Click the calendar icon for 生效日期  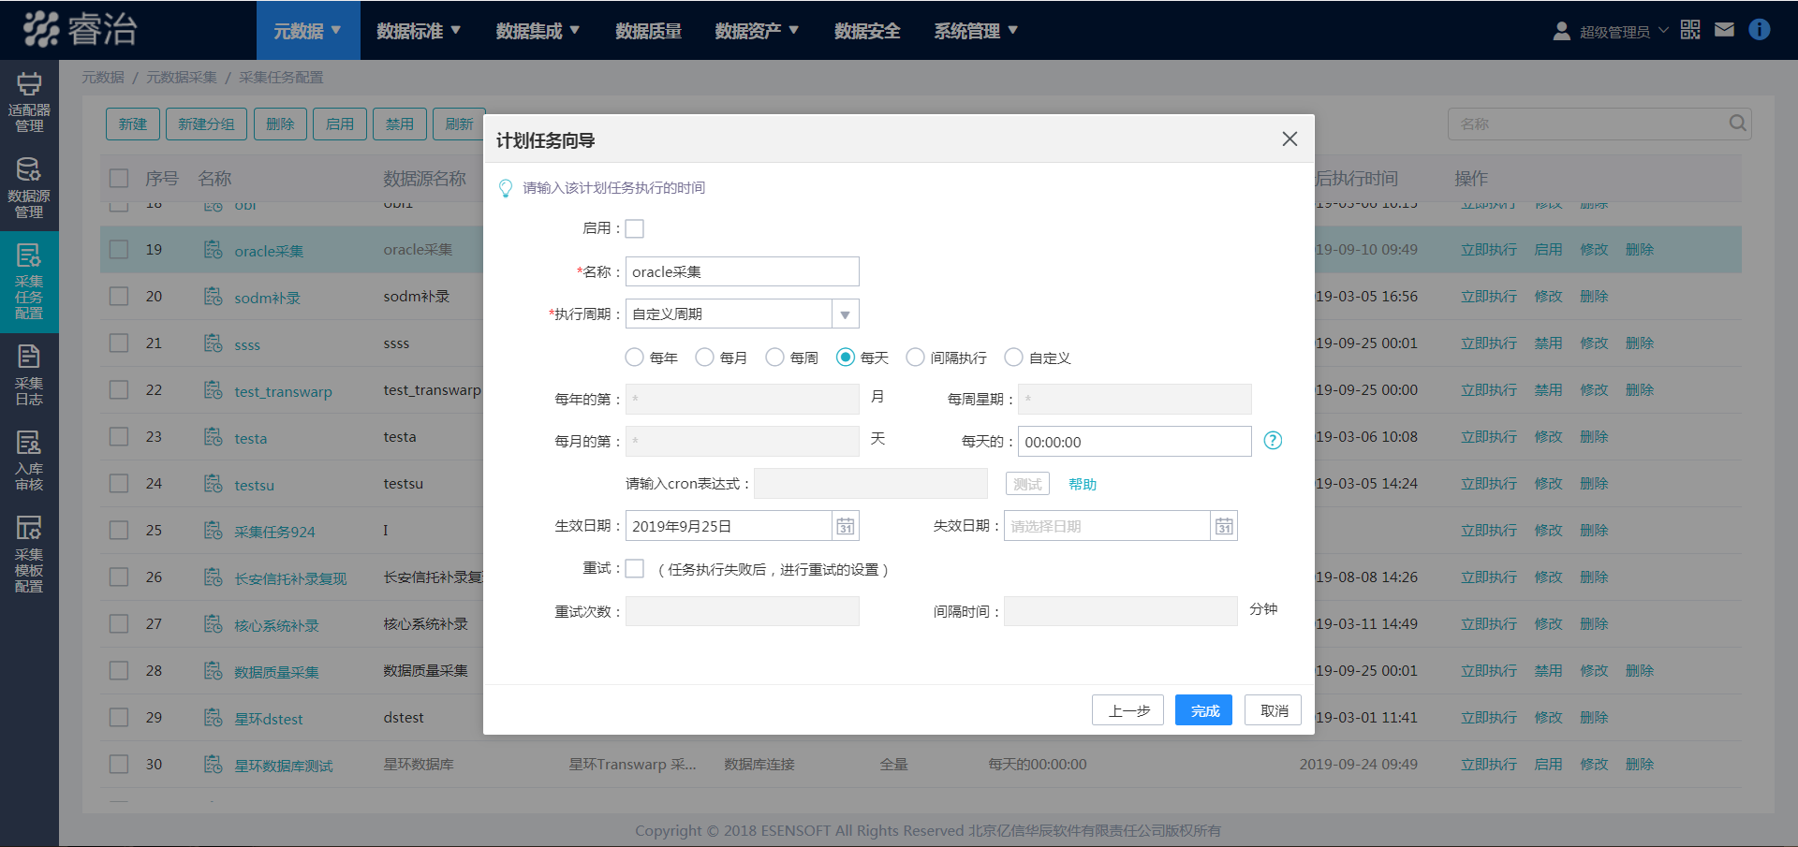tap(846, 526)
